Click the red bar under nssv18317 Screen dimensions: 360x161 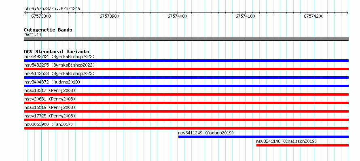pos(186,94)
